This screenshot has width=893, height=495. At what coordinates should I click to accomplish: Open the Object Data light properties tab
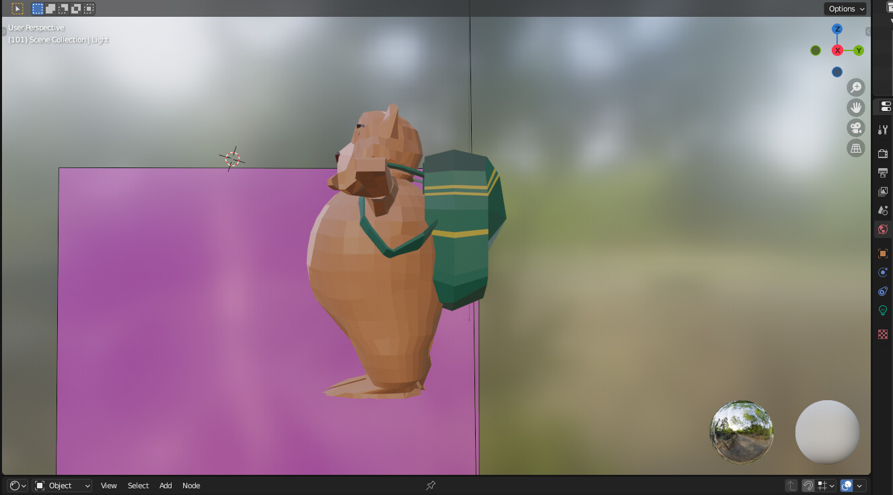point(883,310)
